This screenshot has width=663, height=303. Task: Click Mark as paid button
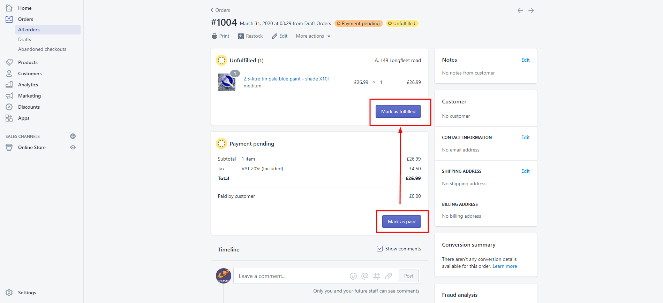pyautogui.click(x=402, y=222)
